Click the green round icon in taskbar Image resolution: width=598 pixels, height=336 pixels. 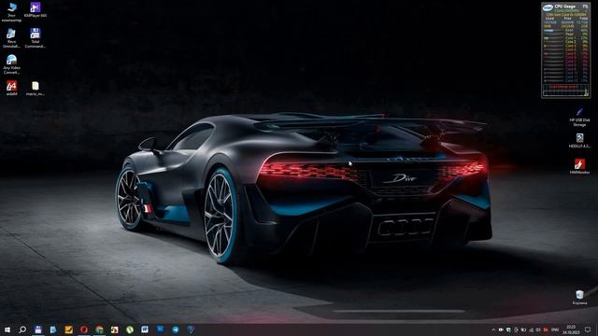point(130,329)
